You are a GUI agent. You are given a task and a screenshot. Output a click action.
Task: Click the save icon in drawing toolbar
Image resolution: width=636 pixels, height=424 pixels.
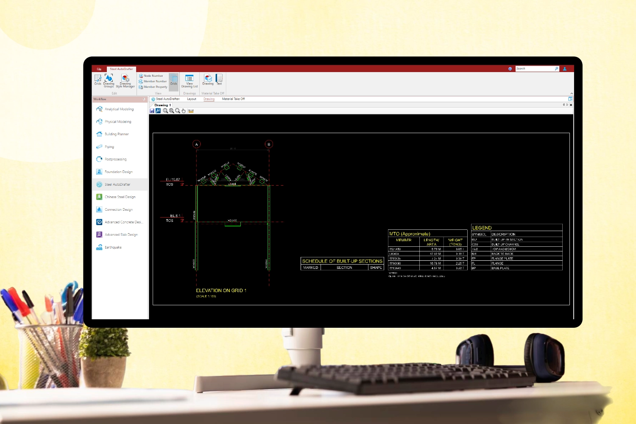click(152, 111)
